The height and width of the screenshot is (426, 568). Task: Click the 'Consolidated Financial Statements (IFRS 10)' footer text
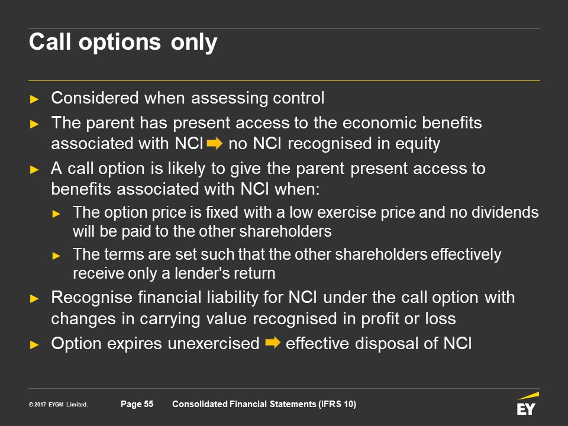(x=264, y=404)
